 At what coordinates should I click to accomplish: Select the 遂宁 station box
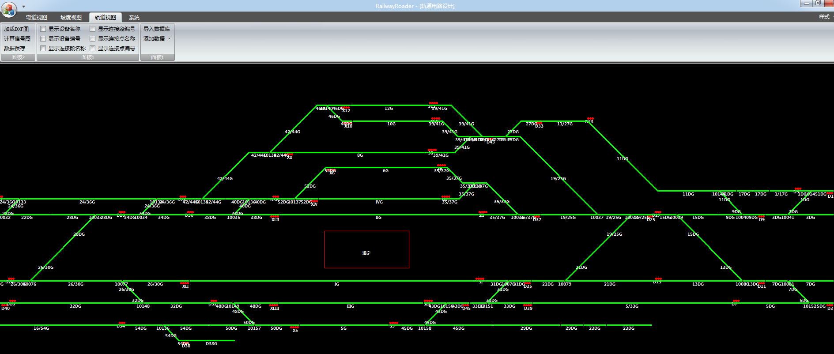pyautogui.click(x=367, y=249)
